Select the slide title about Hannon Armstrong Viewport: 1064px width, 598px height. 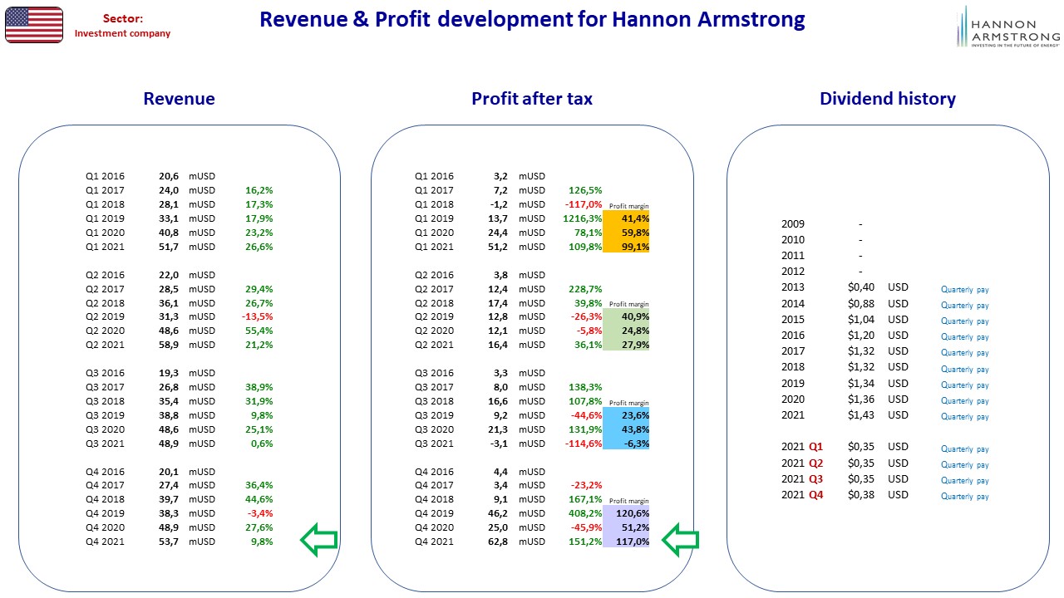point(532,19)
